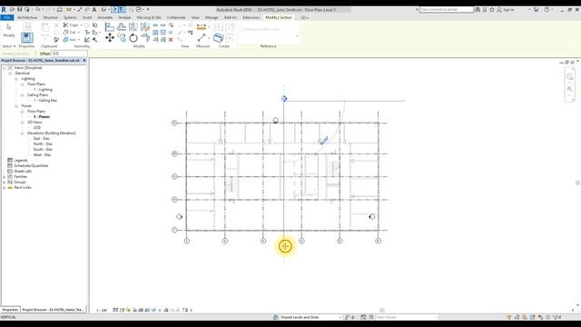
Task: Click the Trim/Extend to Corner icon
Action: coord(145,38)
